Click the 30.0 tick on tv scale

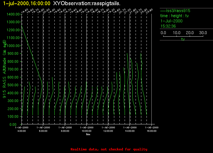tap(203, 33)
